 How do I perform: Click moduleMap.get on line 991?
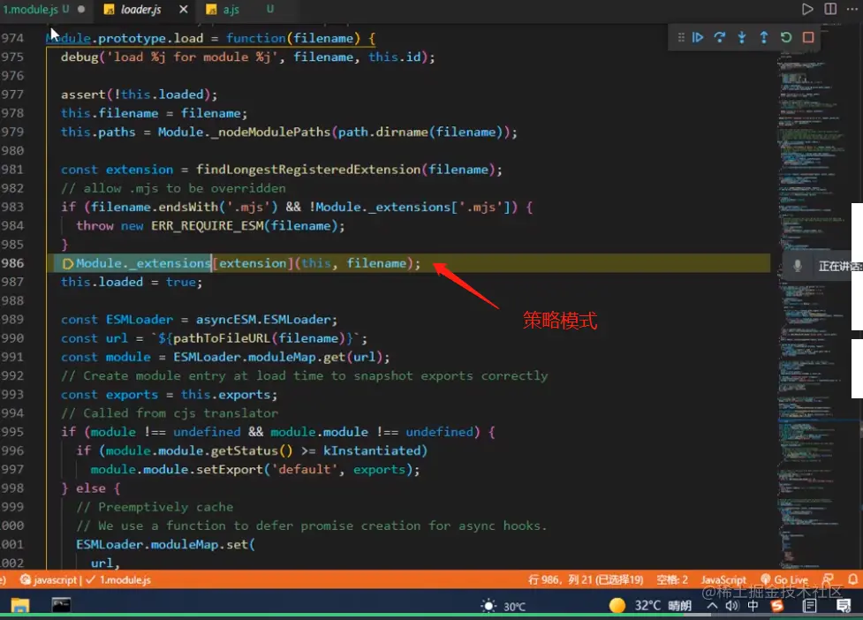(x=297, y=357)
